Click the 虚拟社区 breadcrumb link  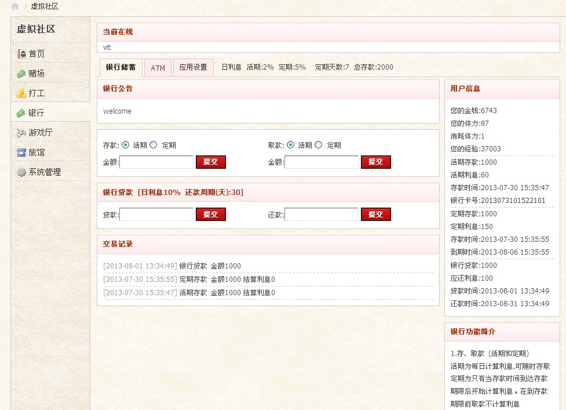coord(45,6)
